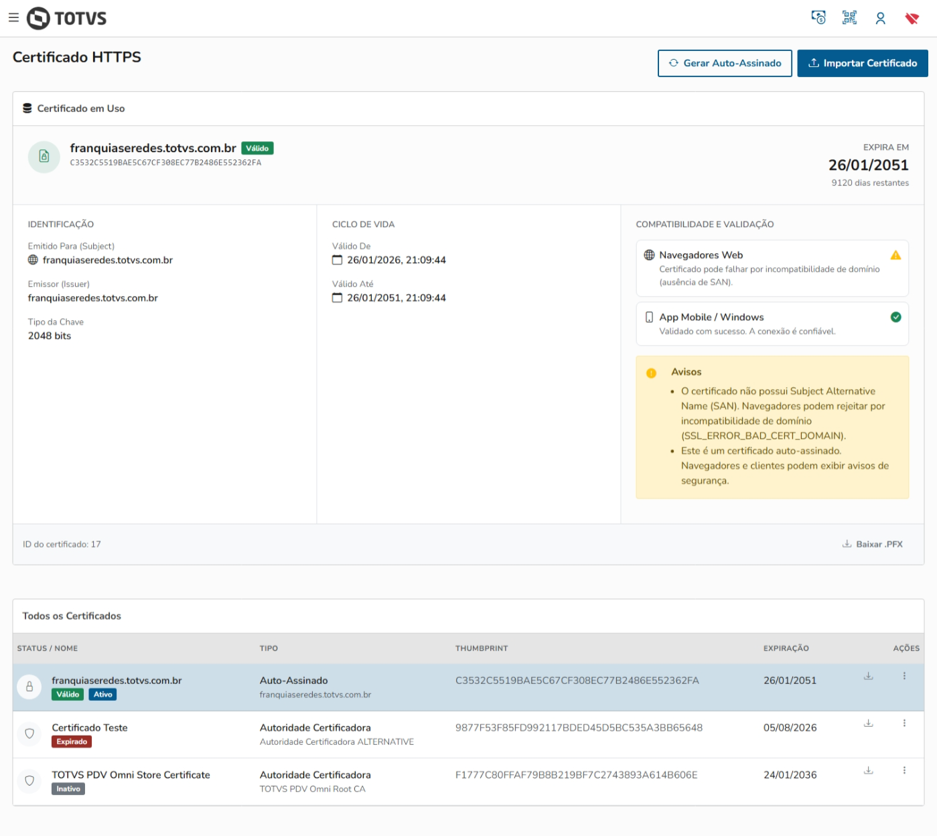Download the TOTVS PDV Omni Store Certificate
The width and height of the screenshot is (937, 836).
868,770
